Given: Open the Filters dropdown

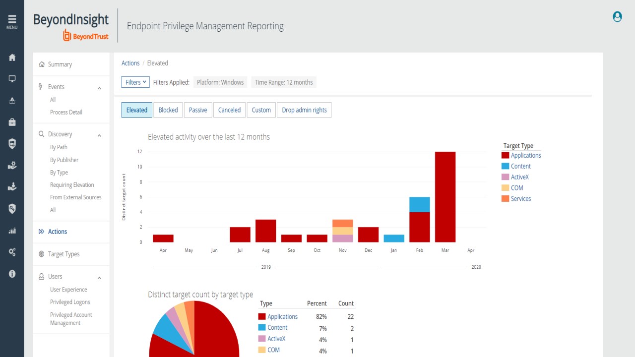Looking at the screenshot, I should pyautogui.click(x=135, y=82).
